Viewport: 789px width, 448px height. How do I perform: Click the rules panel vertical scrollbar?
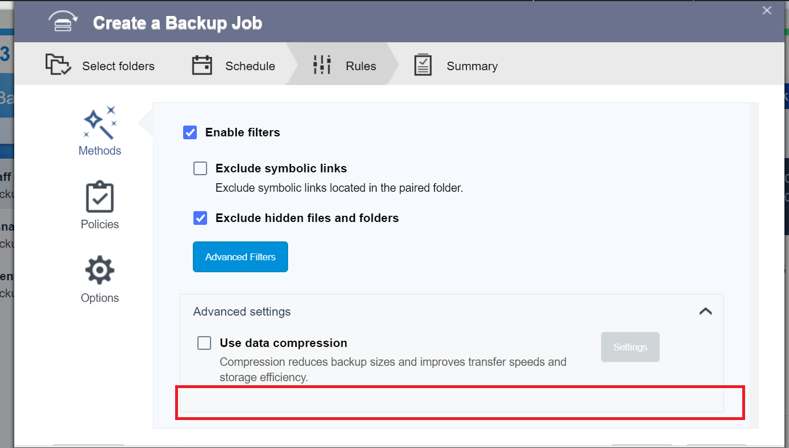(753, 263)
